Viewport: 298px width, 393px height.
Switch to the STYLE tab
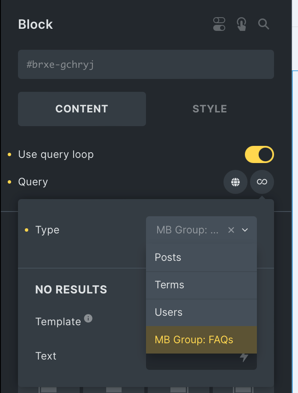pos(210,109)
